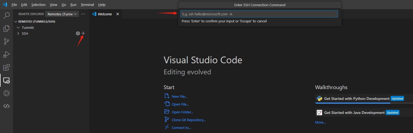Image resolution: width=413 pixels, height=133 pixels.
Task: Open Remote Explorer more actions ellipsis
Action: click(83, 14)
